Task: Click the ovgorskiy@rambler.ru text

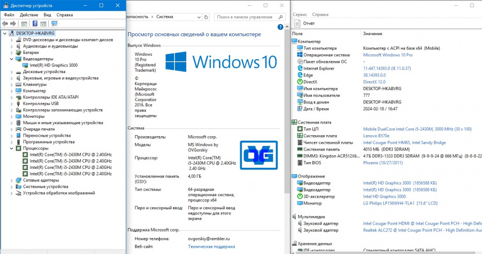Action: pos(209,239)
